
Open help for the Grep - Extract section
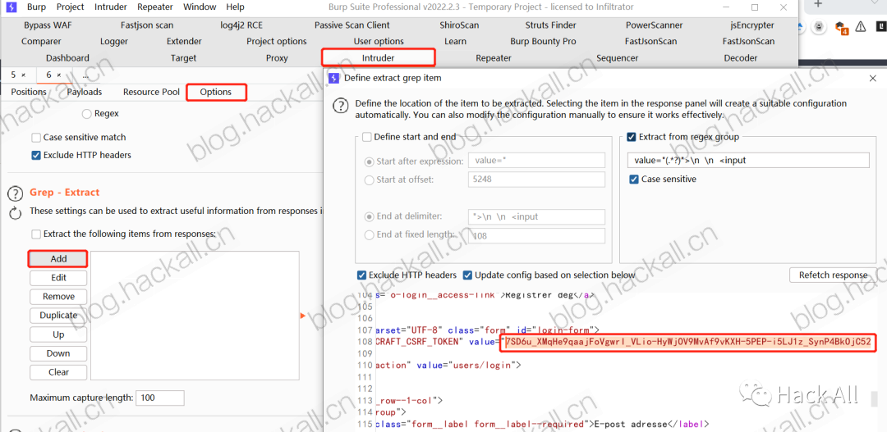click(15, 193)
